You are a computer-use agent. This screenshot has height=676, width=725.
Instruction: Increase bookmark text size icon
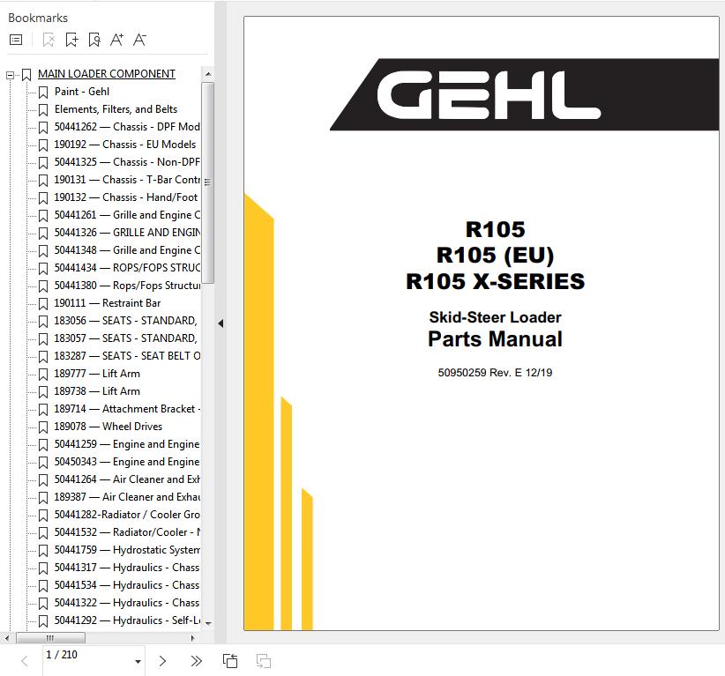pos(116,41)
